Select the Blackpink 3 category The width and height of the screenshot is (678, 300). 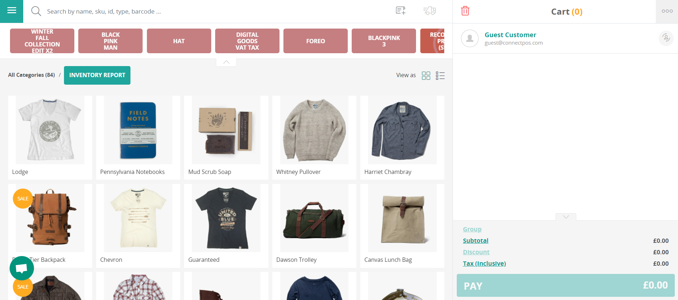click(384, 41)
